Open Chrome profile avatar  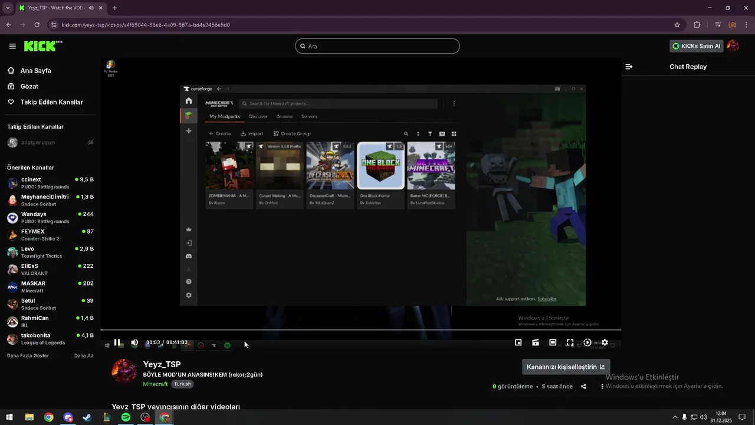click(733, 25)
